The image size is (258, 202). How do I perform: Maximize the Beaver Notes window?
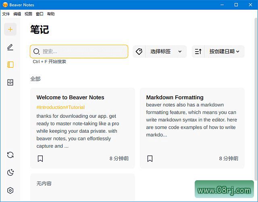coord(236,5)
